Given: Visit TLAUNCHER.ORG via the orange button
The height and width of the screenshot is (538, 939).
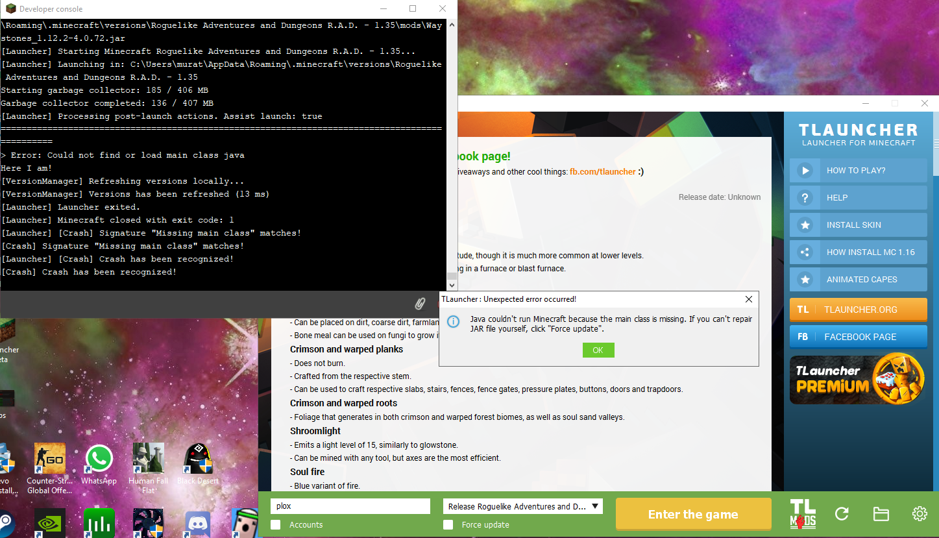Looking at the screenshot, I should (x=858, y=310).
